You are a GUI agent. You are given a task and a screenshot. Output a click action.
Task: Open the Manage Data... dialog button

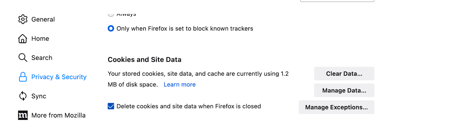(344, 90)
